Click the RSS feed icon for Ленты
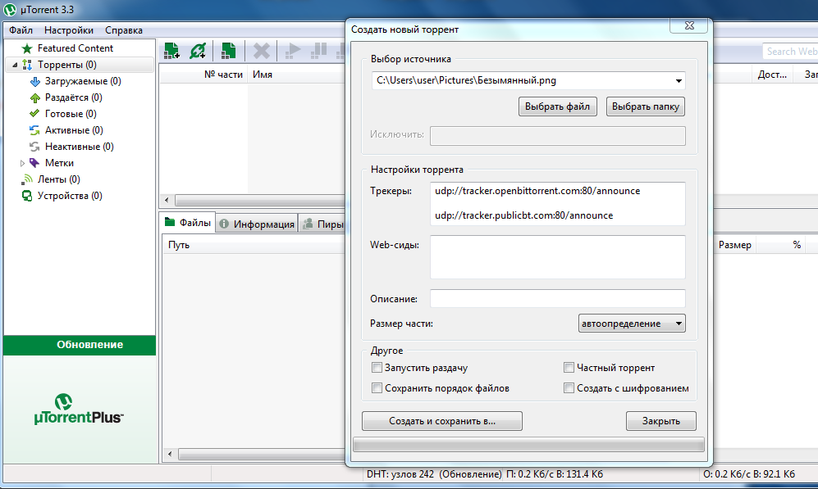This screenshot has height=489, width=818. coord(26,179)
